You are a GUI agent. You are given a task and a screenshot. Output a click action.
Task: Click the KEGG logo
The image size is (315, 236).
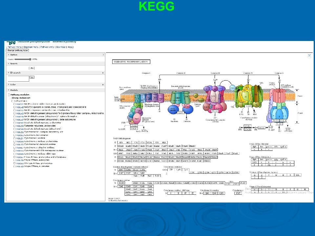(x=11, y=43)
